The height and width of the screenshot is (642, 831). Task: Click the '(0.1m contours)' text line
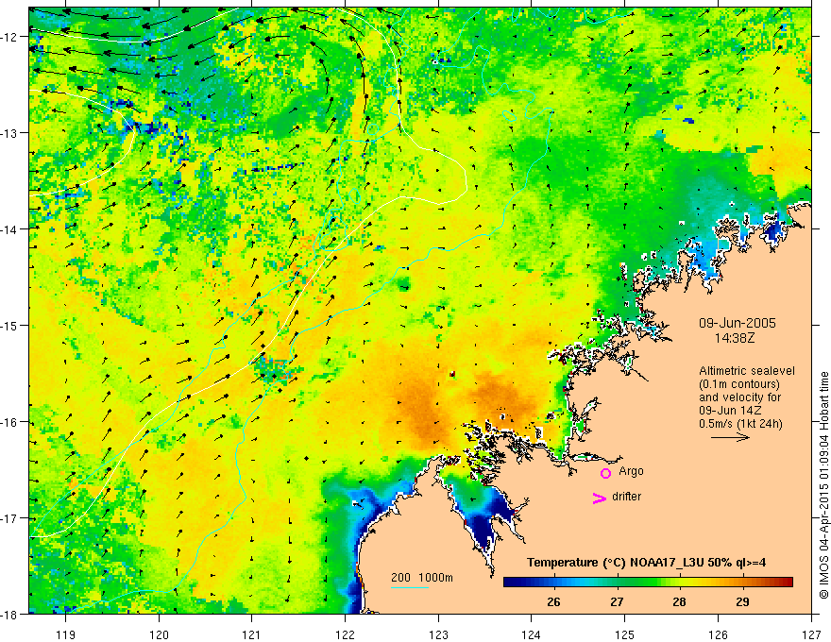point(739,384)
